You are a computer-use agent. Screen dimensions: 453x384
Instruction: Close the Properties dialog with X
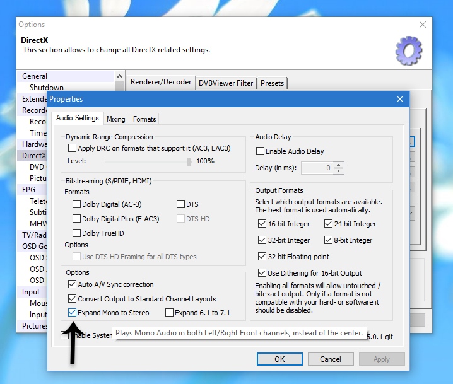pyautogui.click(x=400, y=99)
